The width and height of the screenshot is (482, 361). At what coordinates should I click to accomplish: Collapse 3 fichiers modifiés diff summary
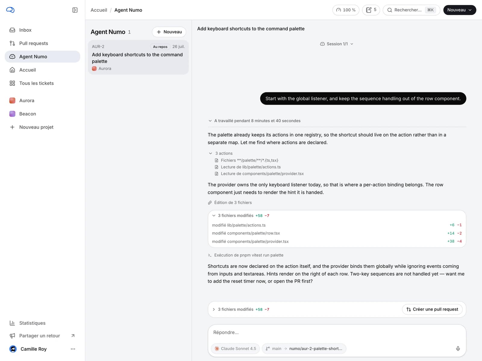coord(240,216)
